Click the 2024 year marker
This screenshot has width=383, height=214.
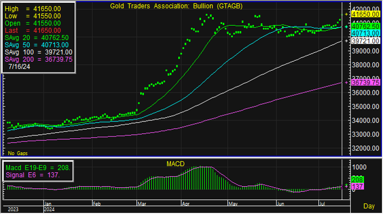click(49, 210)
